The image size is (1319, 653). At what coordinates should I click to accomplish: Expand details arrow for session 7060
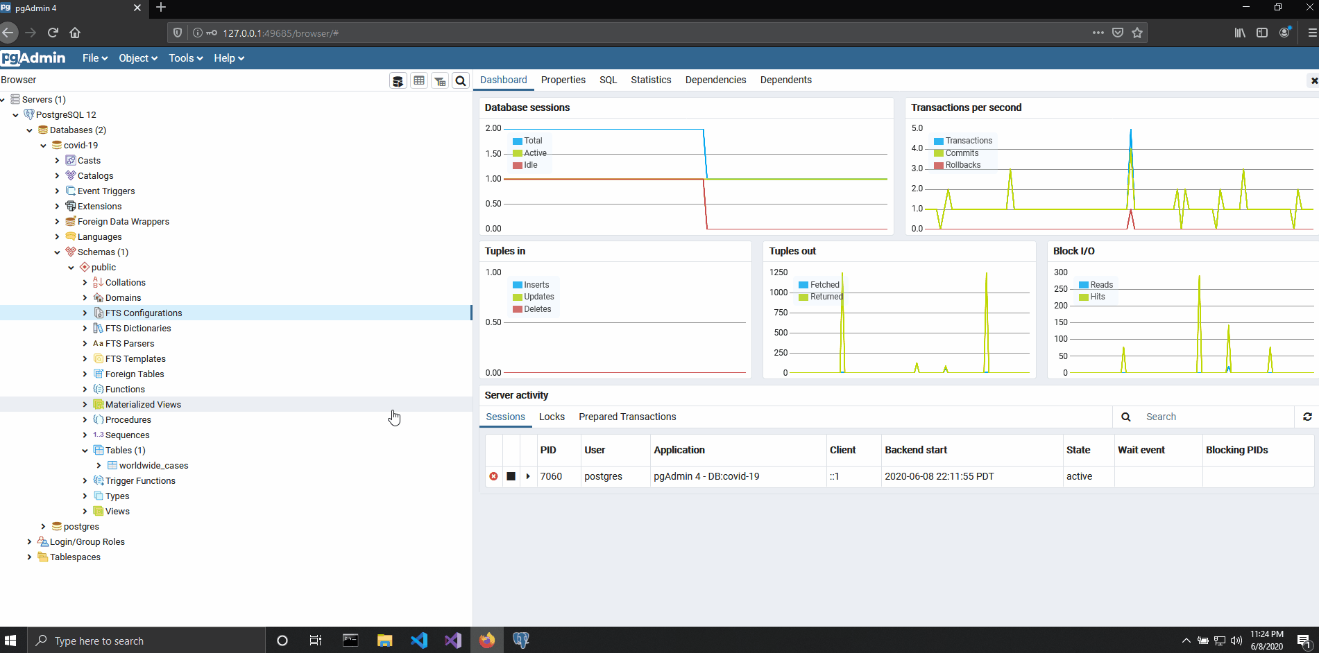pos(528,476)
